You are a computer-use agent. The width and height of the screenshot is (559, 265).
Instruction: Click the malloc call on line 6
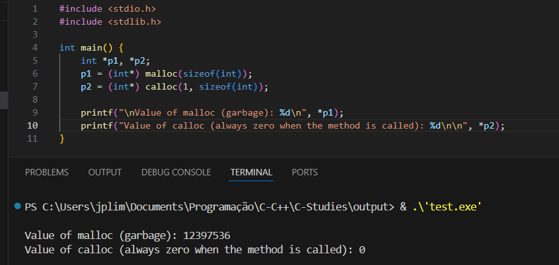tap(199, 74)
